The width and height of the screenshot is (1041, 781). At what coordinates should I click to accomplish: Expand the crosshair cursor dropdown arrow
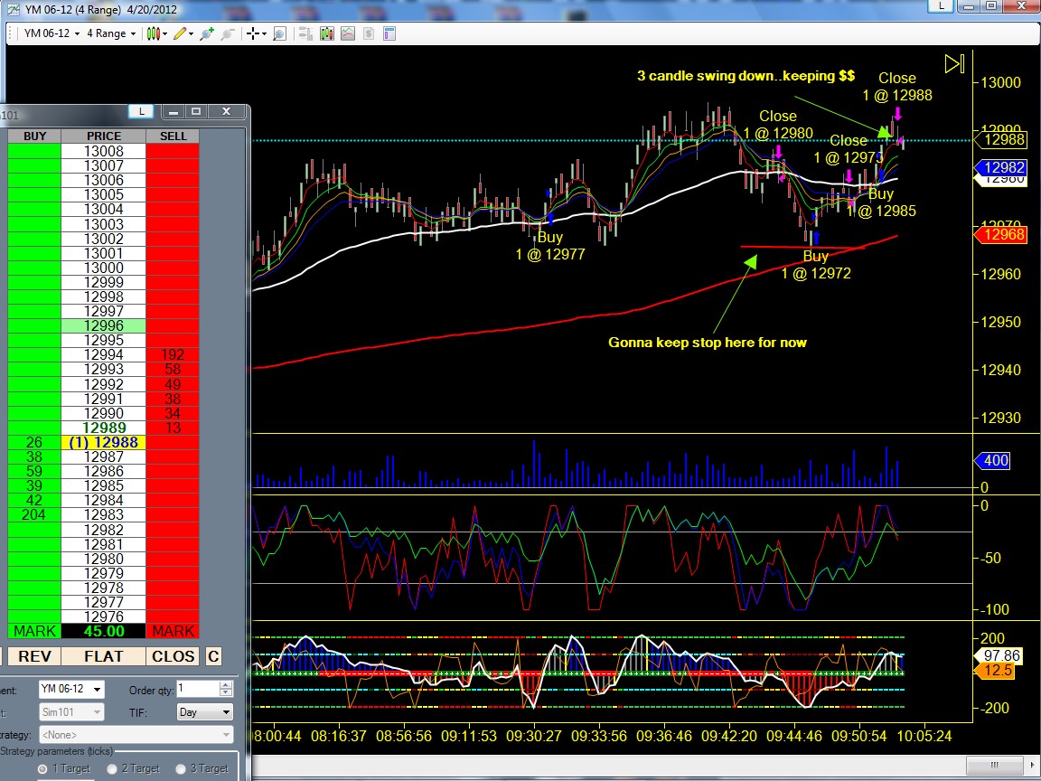(x=264, y=33)
